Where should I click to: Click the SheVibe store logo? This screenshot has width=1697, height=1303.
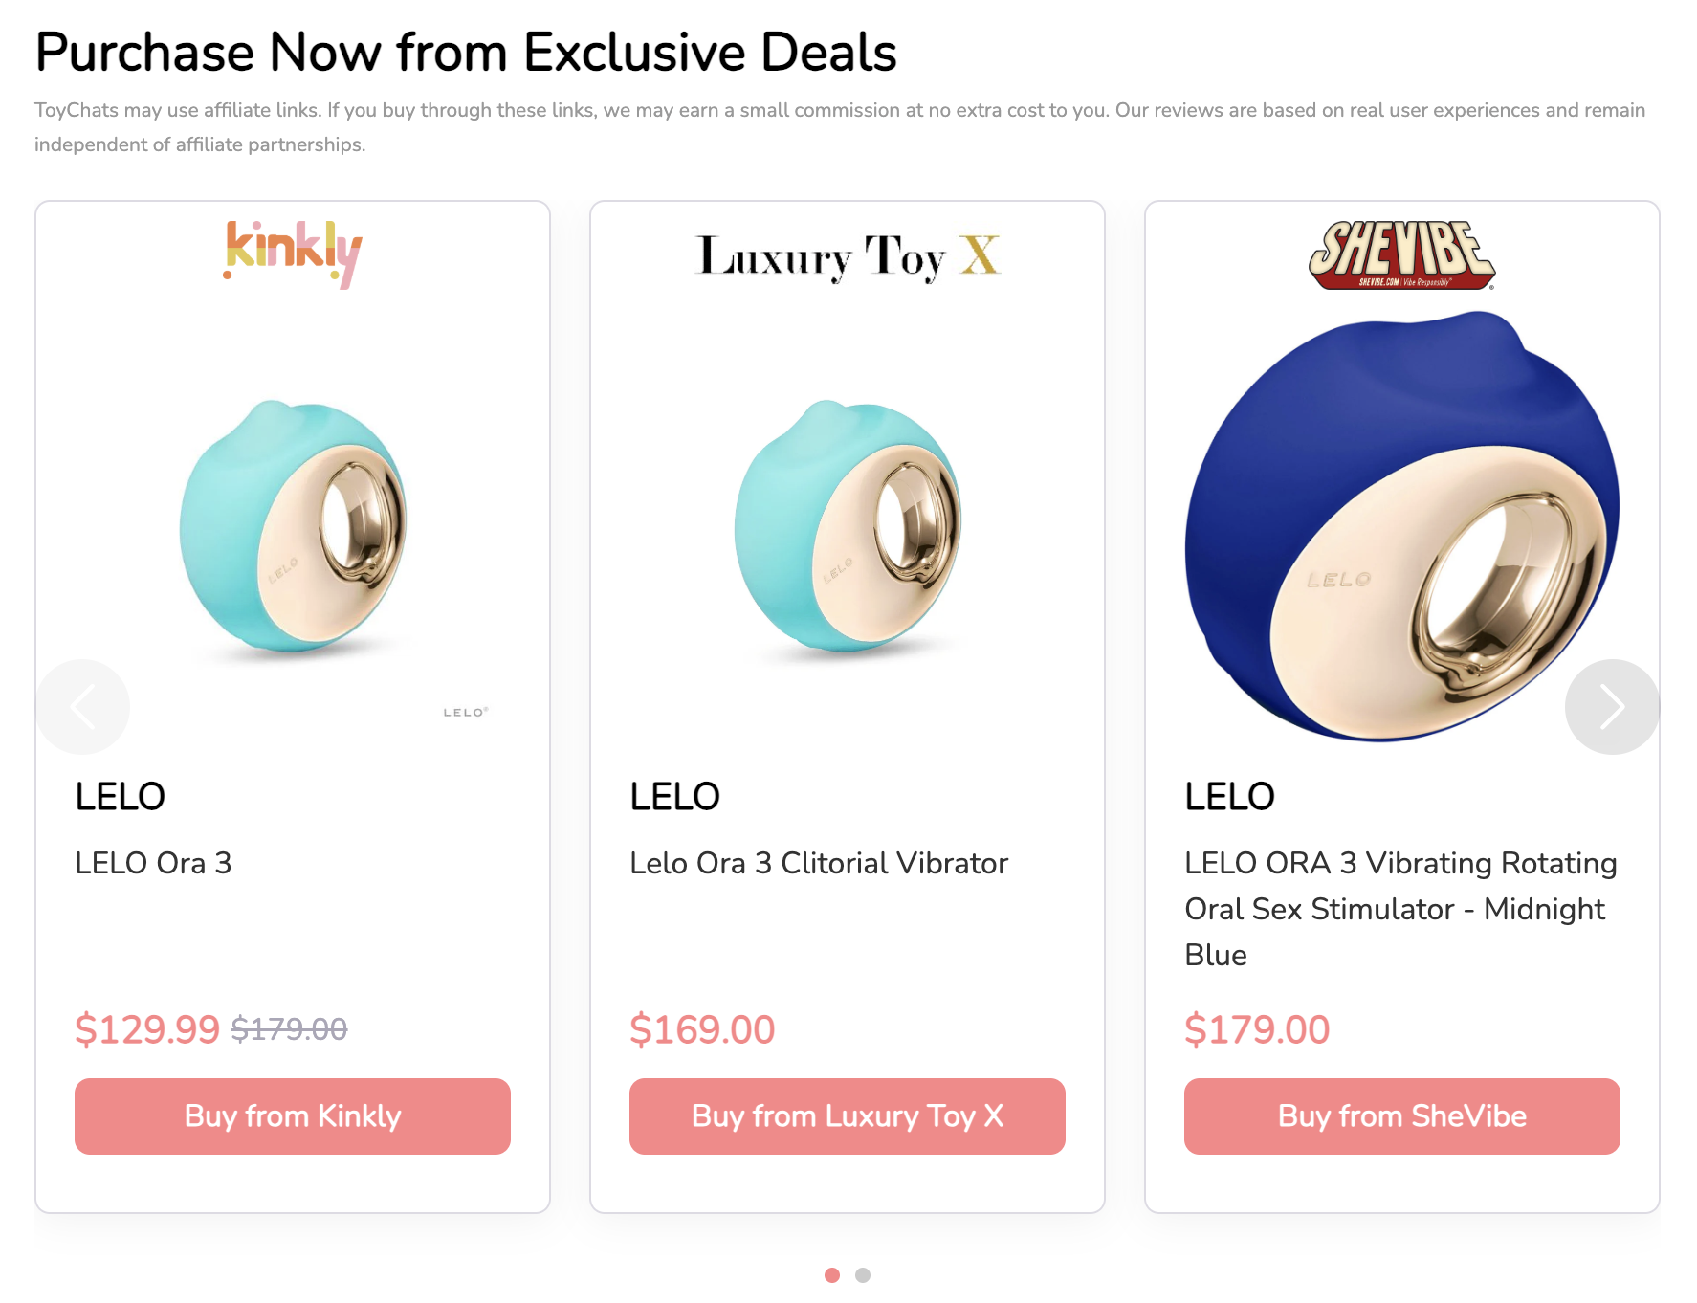pyautogui.click(x=1401, y=255)
